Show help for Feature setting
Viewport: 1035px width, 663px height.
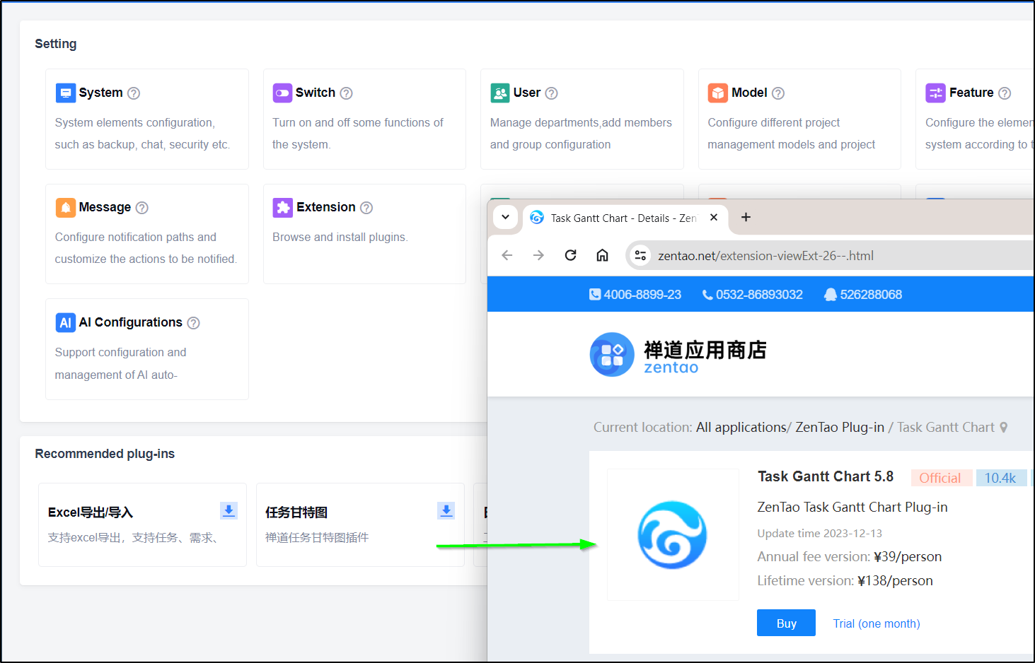1005,93
